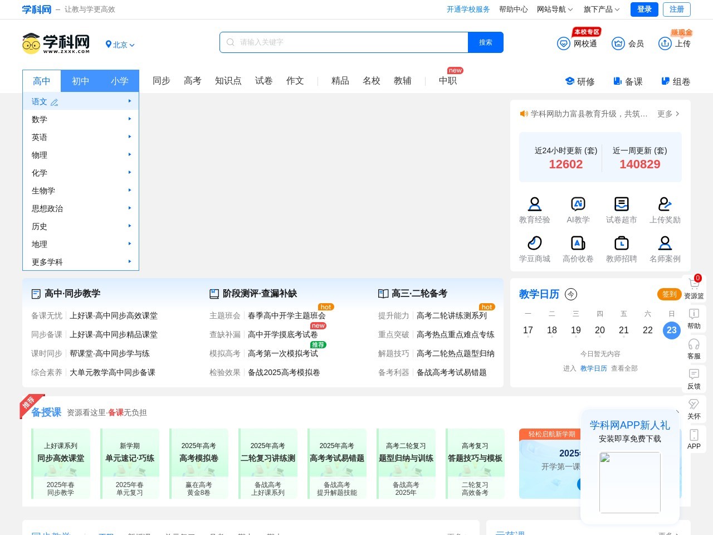Open the 反馈 sidebar icon
Image resolution: width=713 pixels, height=535 pixels.
point(694,374)
